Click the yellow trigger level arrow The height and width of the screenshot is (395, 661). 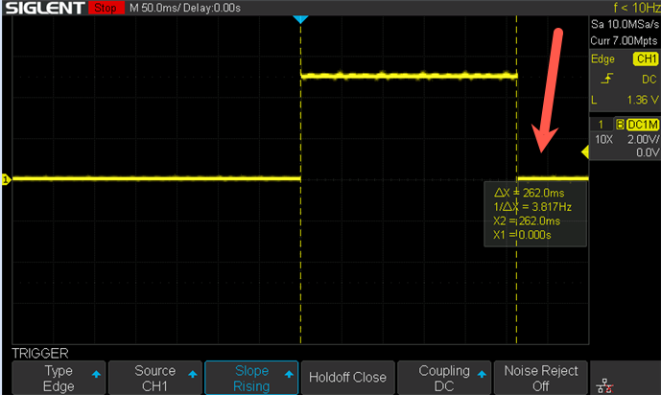coord(585,152)
